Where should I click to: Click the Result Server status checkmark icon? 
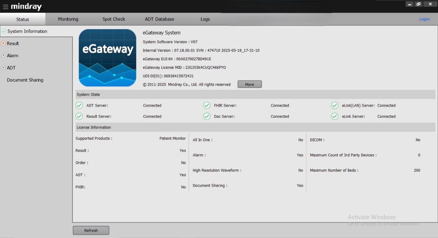(x=79, y=116)
